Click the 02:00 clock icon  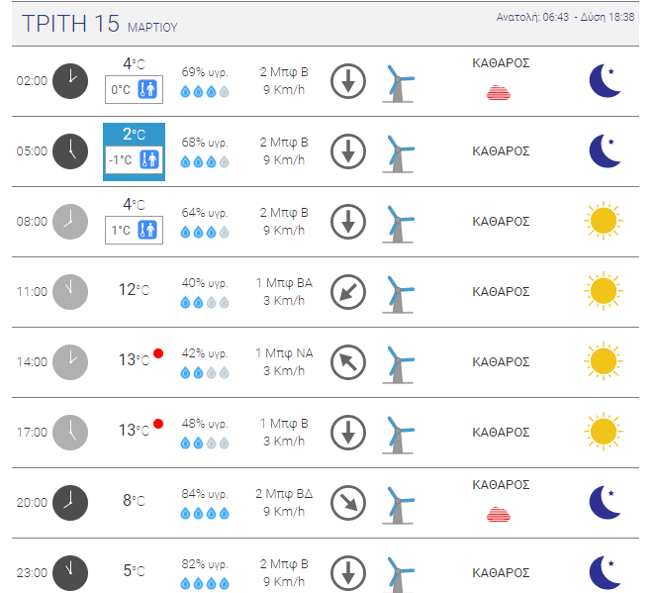coord(69,80)
